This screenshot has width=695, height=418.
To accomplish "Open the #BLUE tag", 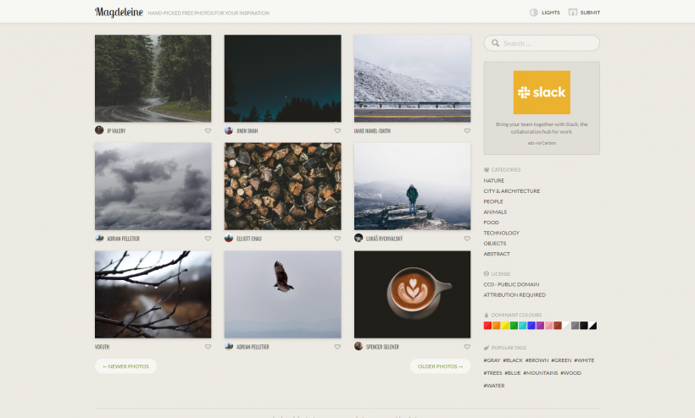I will [x=513, y=373].
